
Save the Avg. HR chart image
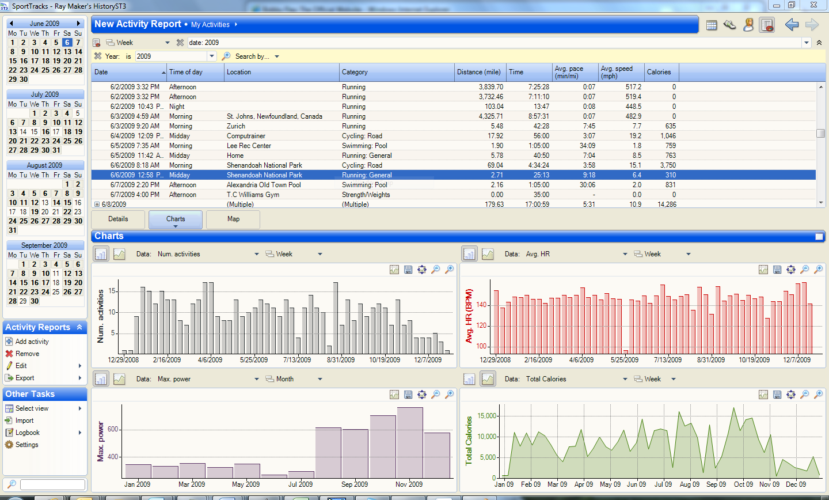click(x=777, y=270)
